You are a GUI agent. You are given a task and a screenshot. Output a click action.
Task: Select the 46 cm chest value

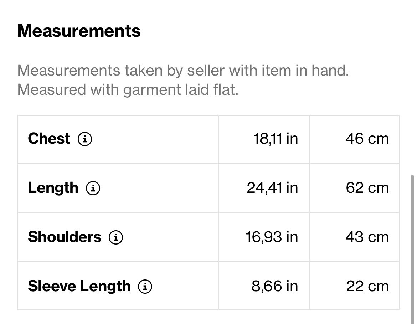click(367, 139)
